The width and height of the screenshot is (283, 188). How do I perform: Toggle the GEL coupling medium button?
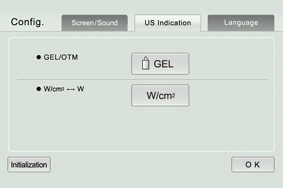coord(160,64)
